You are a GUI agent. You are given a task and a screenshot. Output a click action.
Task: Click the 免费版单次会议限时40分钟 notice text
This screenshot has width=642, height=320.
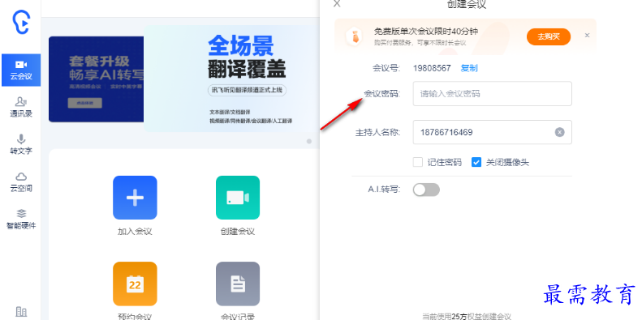(x=426, y=32)
